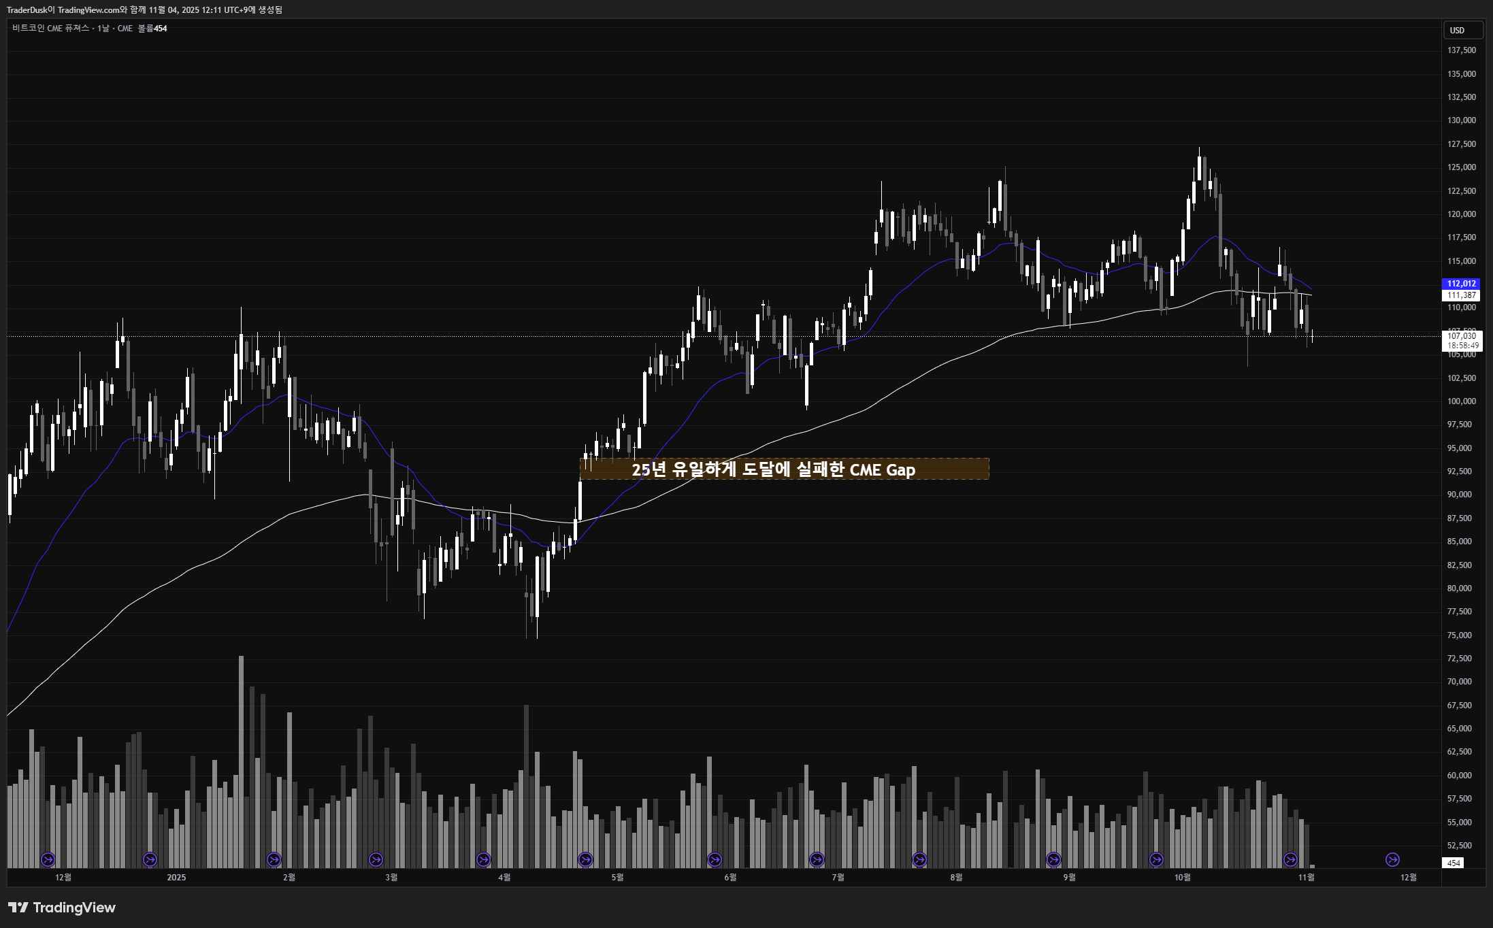
Task: Click the contract roll marker just before the 2025 label
Action: coord(150,859)
